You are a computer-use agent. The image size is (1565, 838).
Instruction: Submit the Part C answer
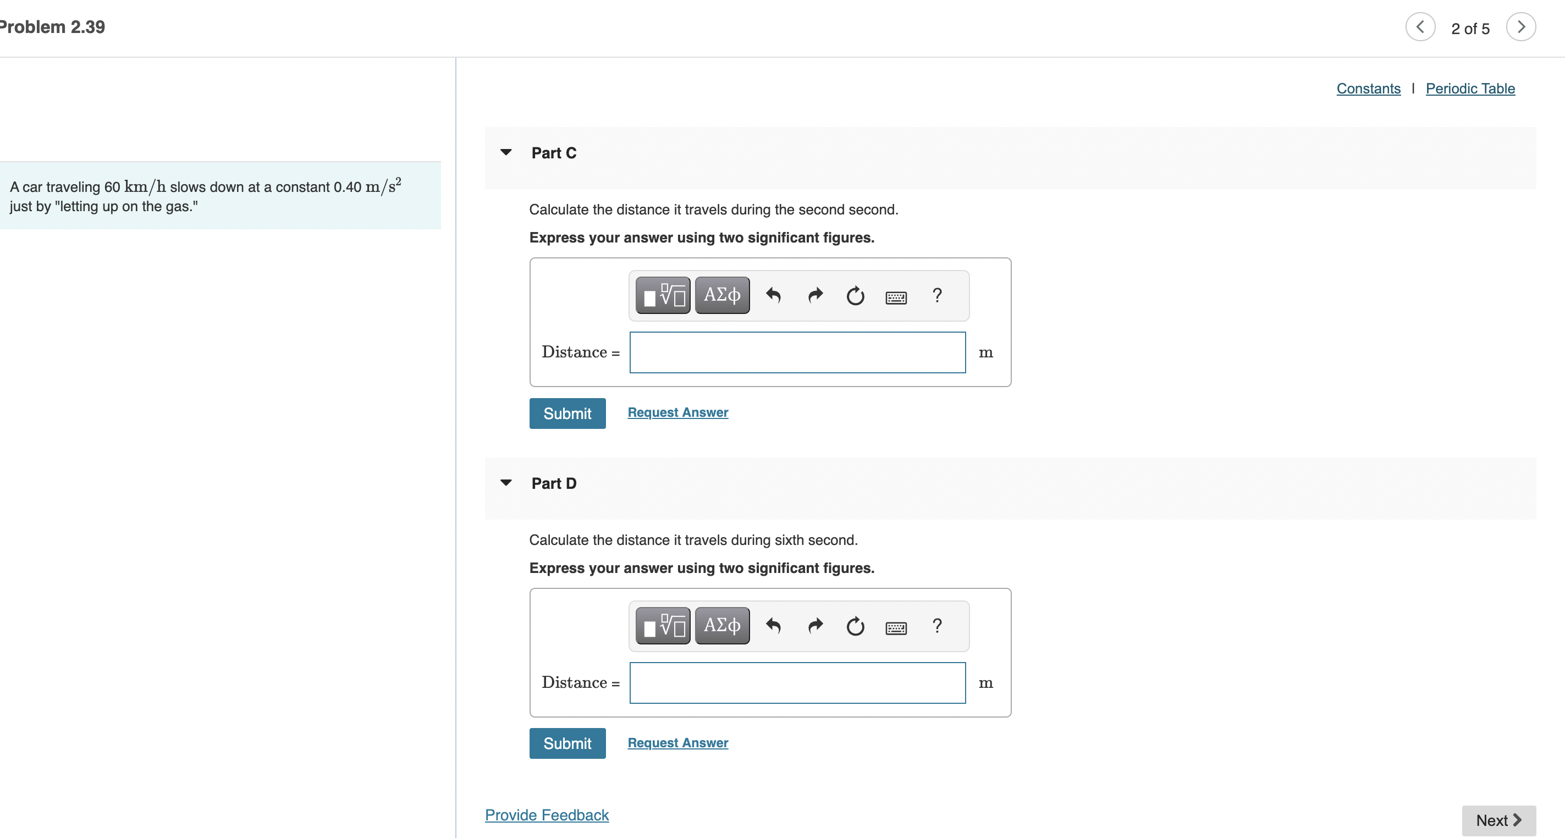(x=567, y=414)
